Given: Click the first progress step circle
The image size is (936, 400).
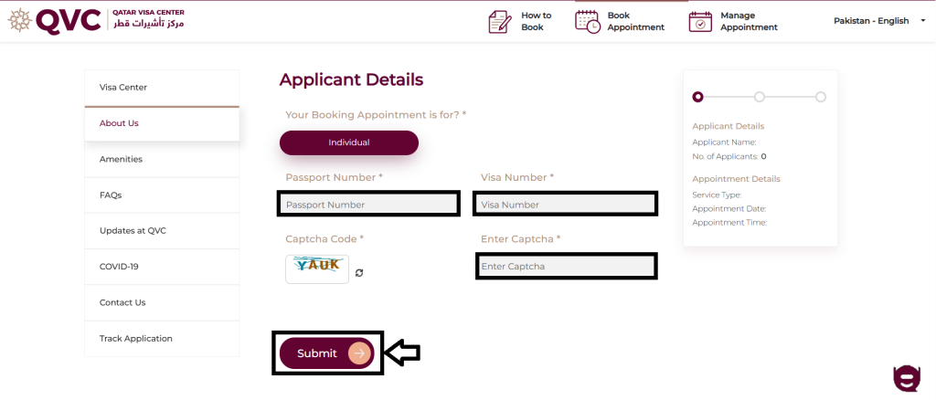Looking at the screenshot, I should tap(698, 97).
